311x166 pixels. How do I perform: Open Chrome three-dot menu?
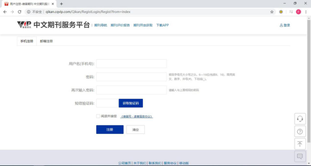click(306, 12)
